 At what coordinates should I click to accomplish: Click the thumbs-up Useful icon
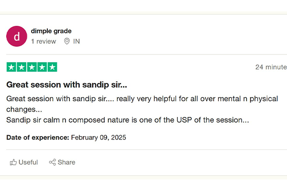[13, 162]
